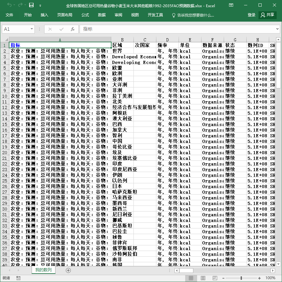The height and width of the screenshot is (282, 282).
Task: Open the 文件 menu
Action: click(x=9, y=15)
